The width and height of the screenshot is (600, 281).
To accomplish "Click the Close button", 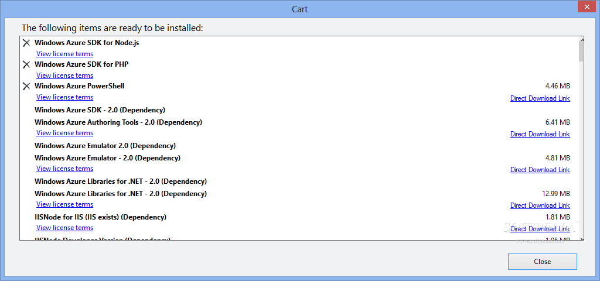I will click(x=542, y=262).
